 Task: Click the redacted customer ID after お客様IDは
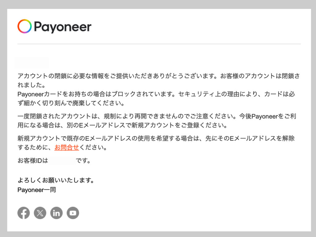point(62,160)
